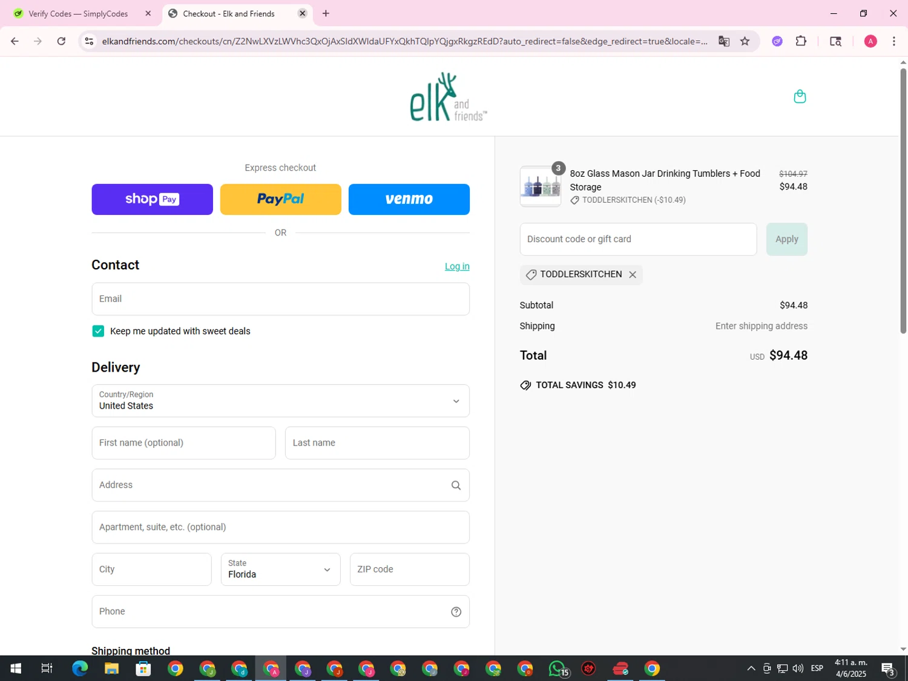Pay with Shop Pay
Screen dimensions: 908x681
152,199
